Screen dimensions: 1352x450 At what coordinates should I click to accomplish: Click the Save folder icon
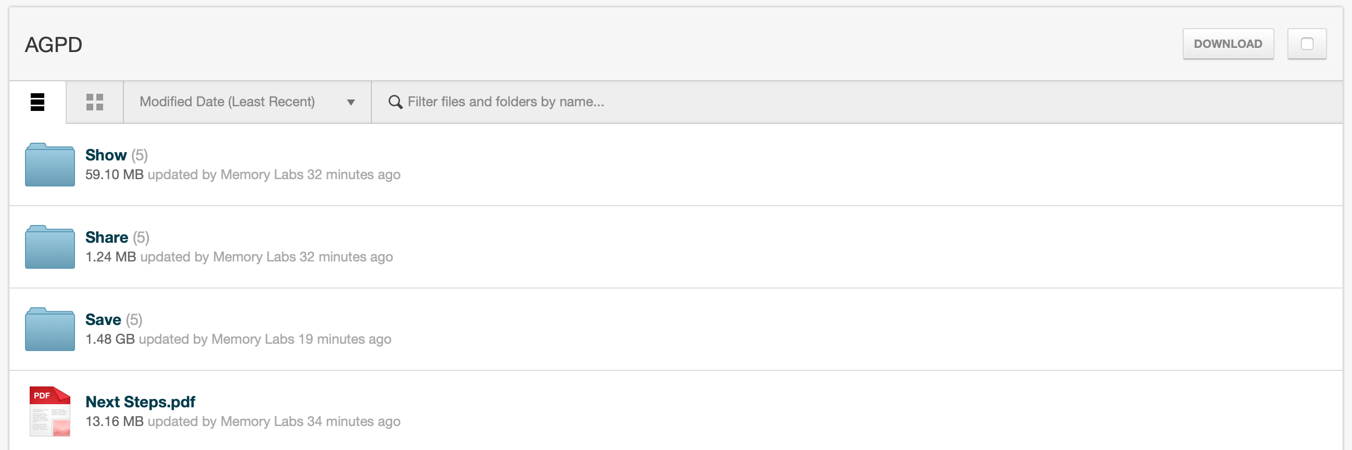pyautogui.click(x=50, y=329)
